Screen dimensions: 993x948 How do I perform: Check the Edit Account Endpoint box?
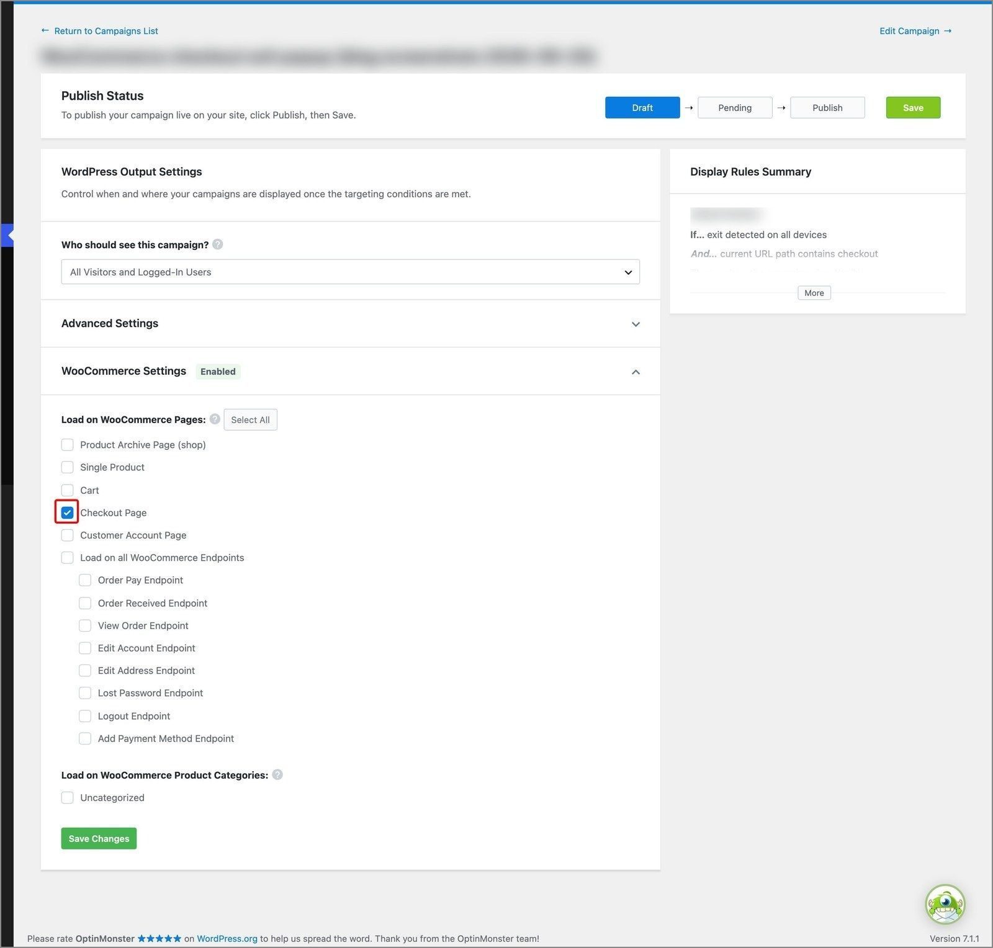85,648
